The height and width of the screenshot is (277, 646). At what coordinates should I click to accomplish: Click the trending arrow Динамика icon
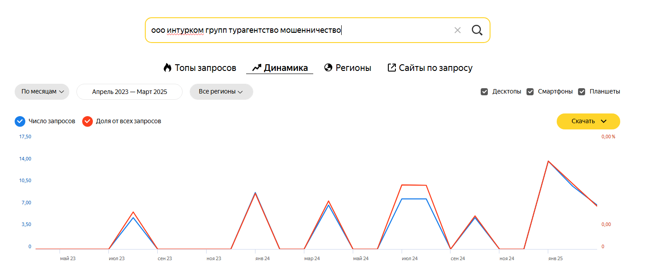[256, 68]
